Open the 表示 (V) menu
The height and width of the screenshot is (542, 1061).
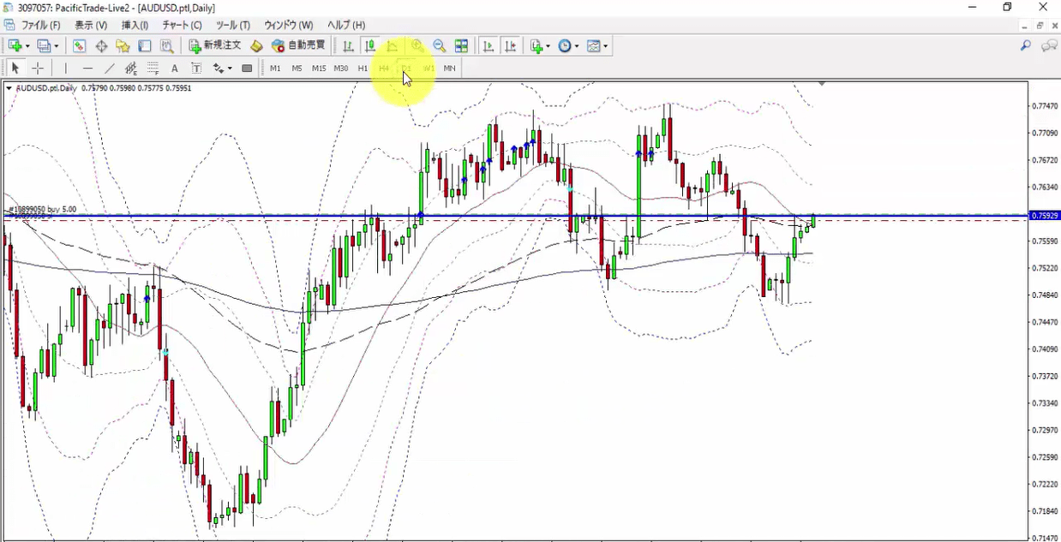point(91,25)
